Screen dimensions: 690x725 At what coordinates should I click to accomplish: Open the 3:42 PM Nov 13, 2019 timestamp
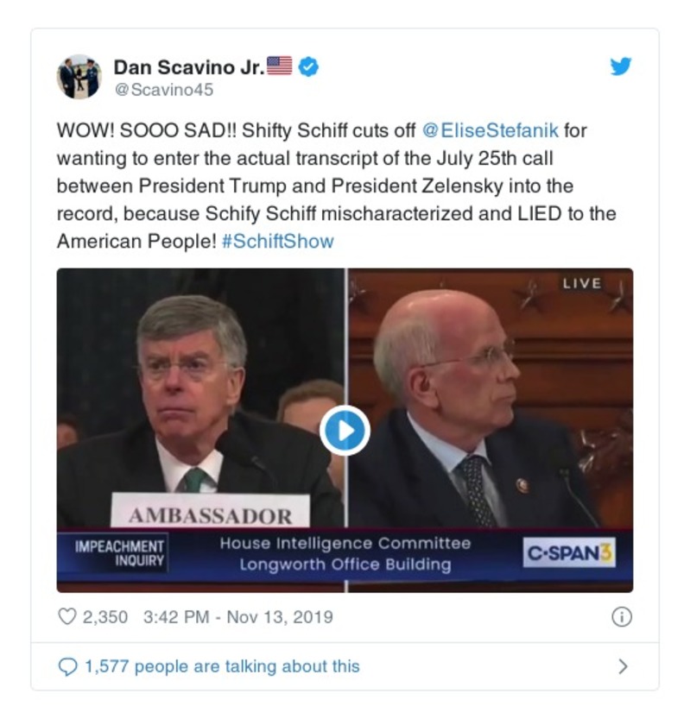(x=237, y=617)
